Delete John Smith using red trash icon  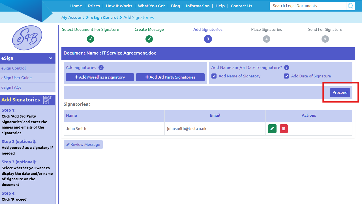coord(284,129)
